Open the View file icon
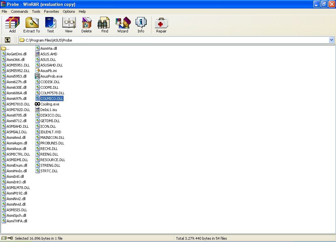This screenshot has width=336, height=242. [69, 25]
